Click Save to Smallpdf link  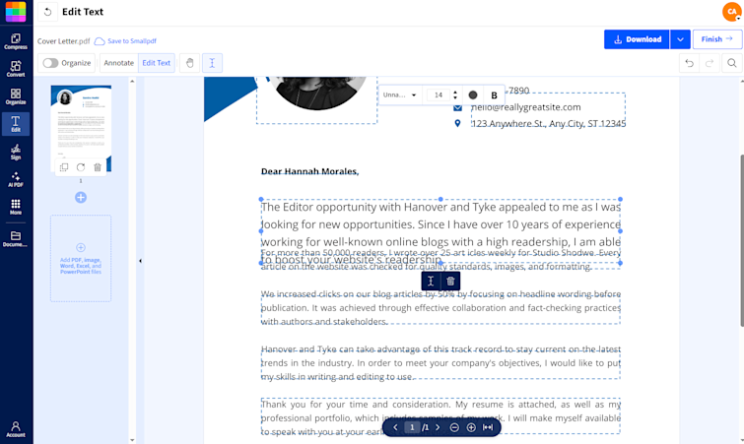(x=126, y=41)
